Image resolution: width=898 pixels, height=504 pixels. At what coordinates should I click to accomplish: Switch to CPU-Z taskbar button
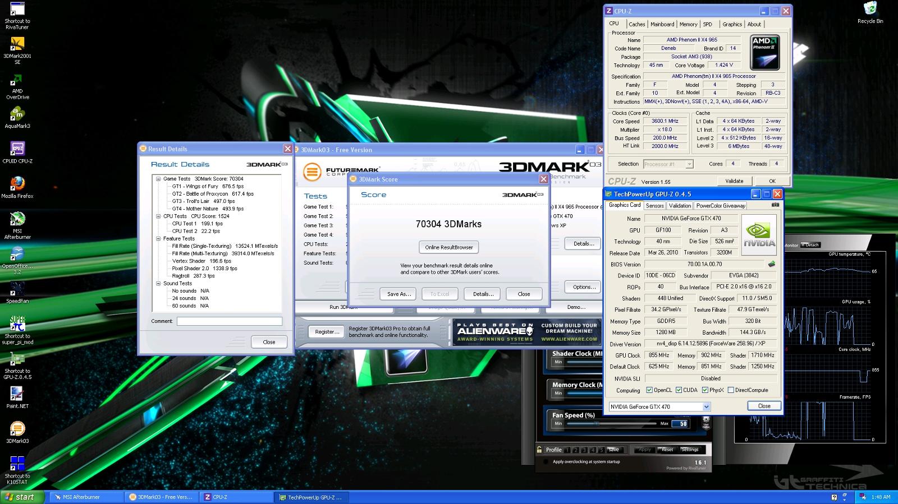coord(235,497)
